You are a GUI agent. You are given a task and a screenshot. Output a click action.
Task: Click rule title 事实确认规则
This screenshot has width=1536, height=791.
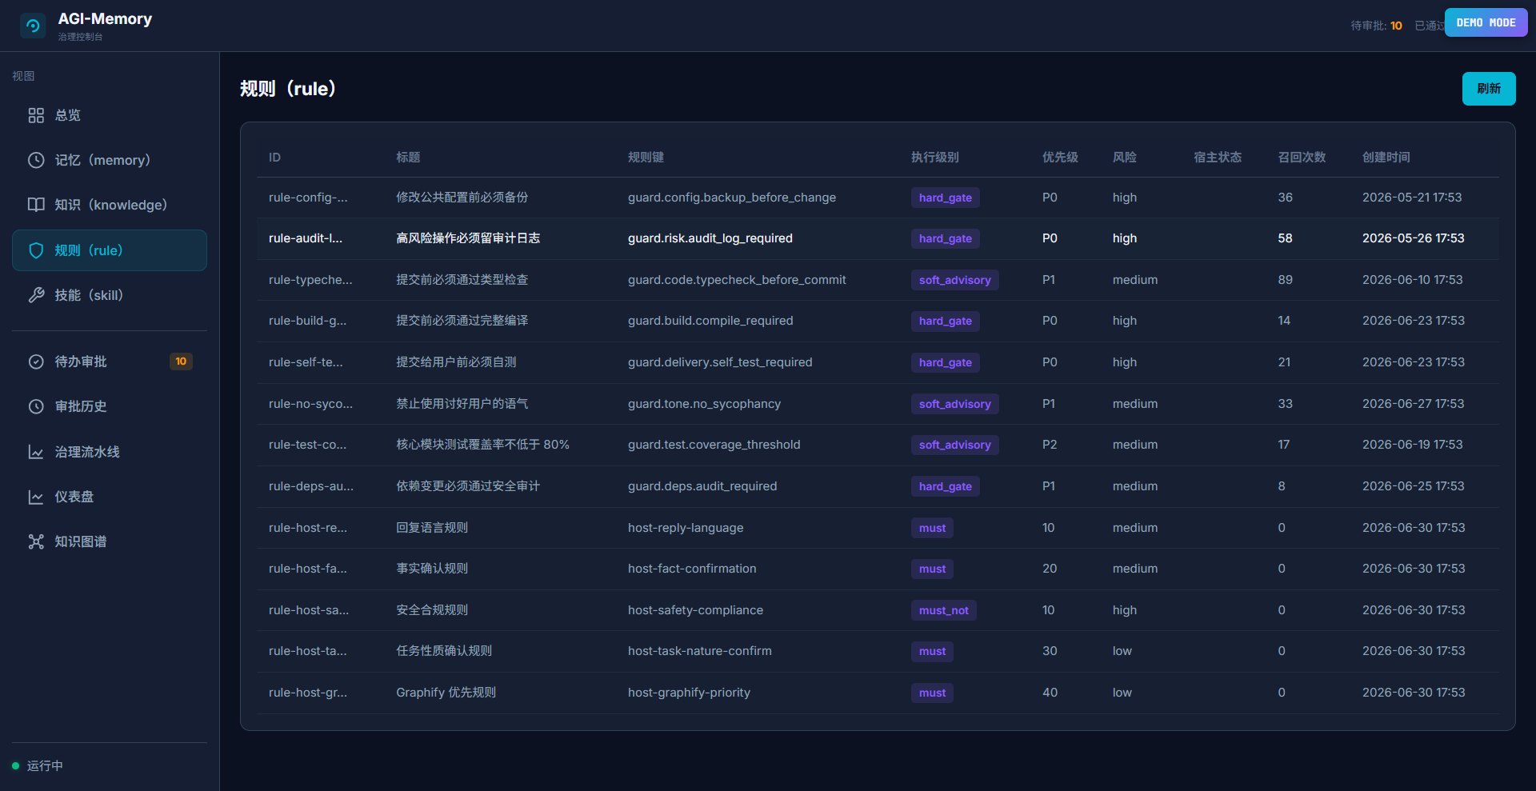pos(432,569)
